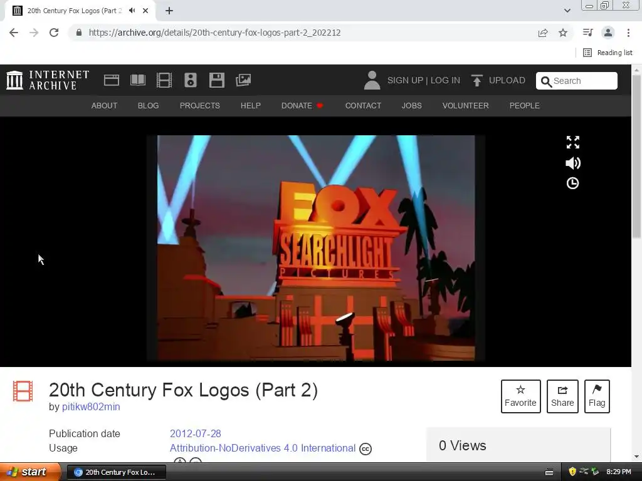Click the taskbar clock showing 8:29 PM
The width and height of the screenshot is (642, 481).
pos(619,472)
